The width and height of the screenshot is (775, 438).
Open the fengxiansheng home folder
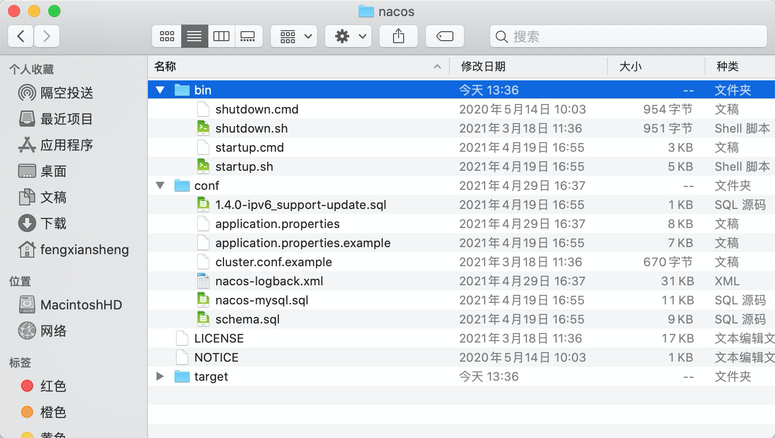pos(73,250)
